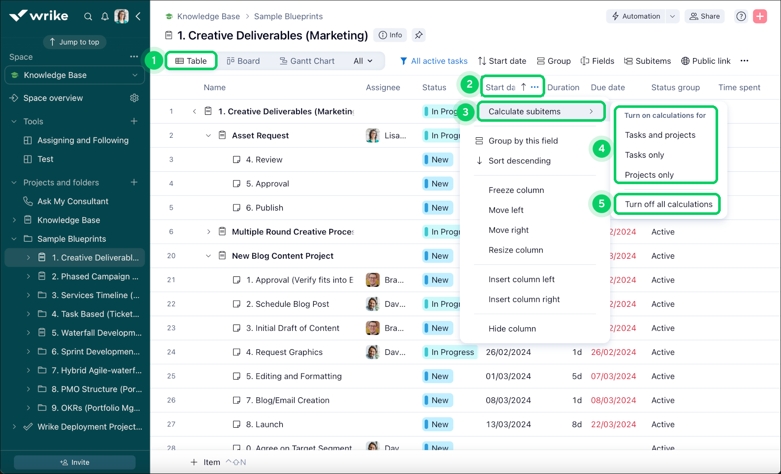Choose Turn off all calculations

click(667, 204)
